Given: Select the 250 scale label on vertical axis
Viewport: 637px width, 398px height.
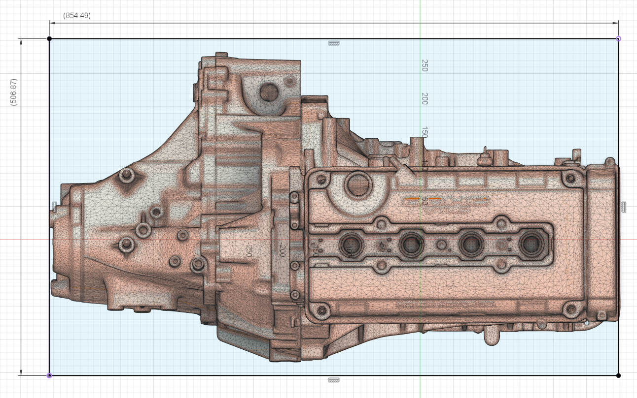Looking at the screenshot, I should click(x=424, y=65).
